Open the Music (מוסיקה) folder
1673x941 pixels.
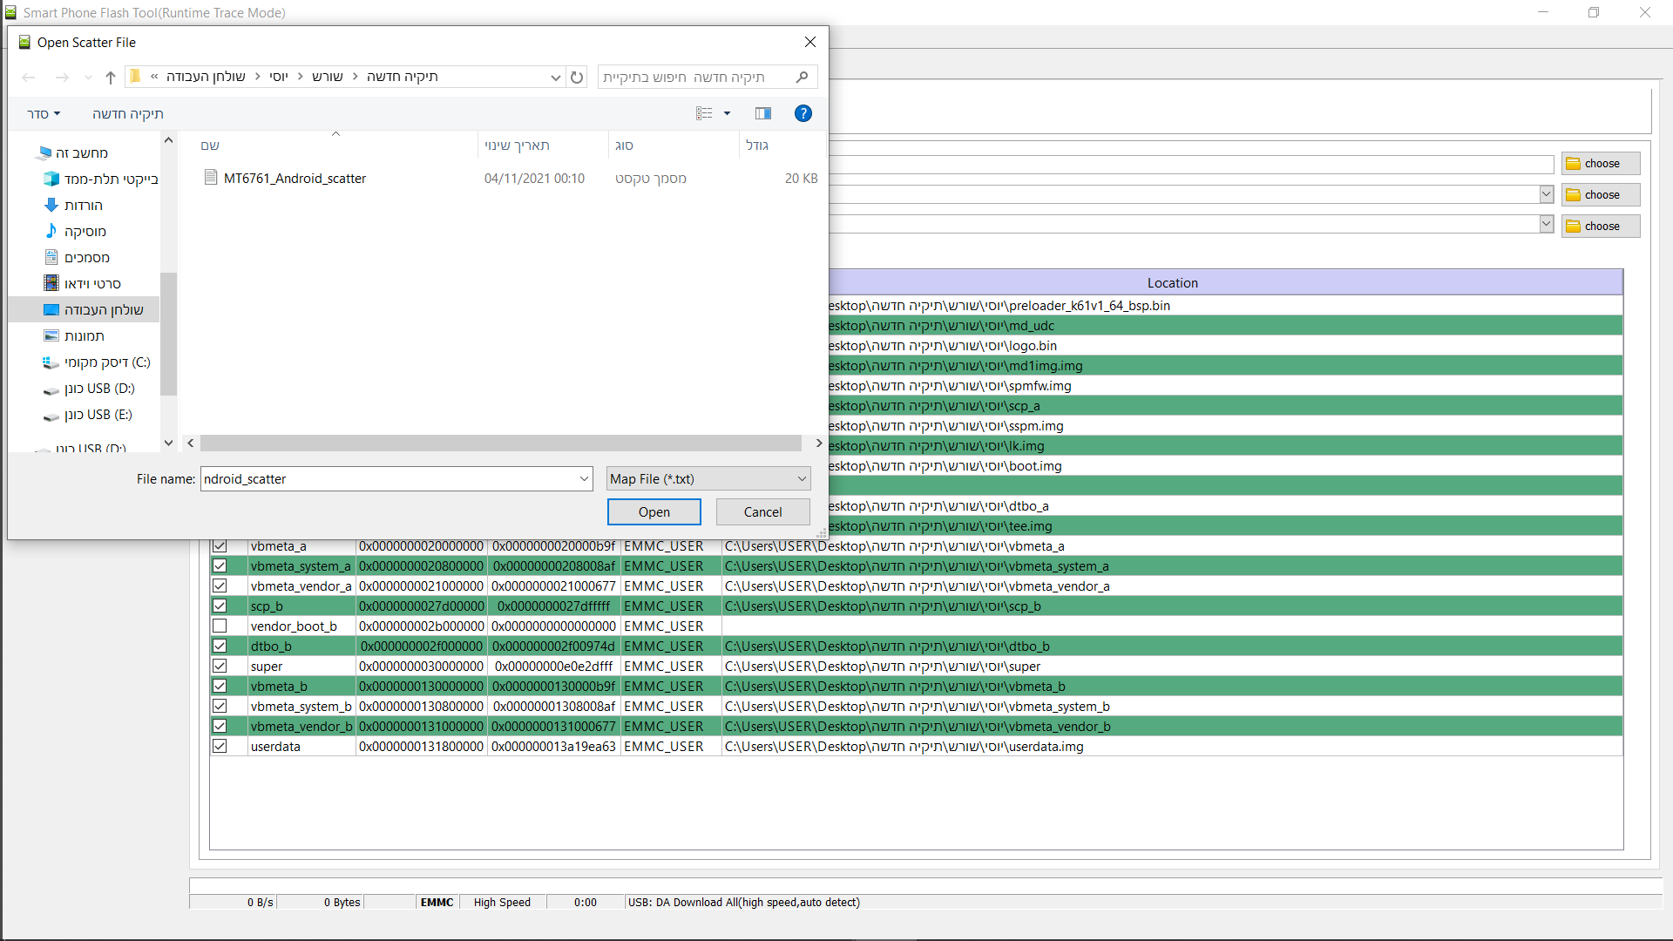click(76, 232)
